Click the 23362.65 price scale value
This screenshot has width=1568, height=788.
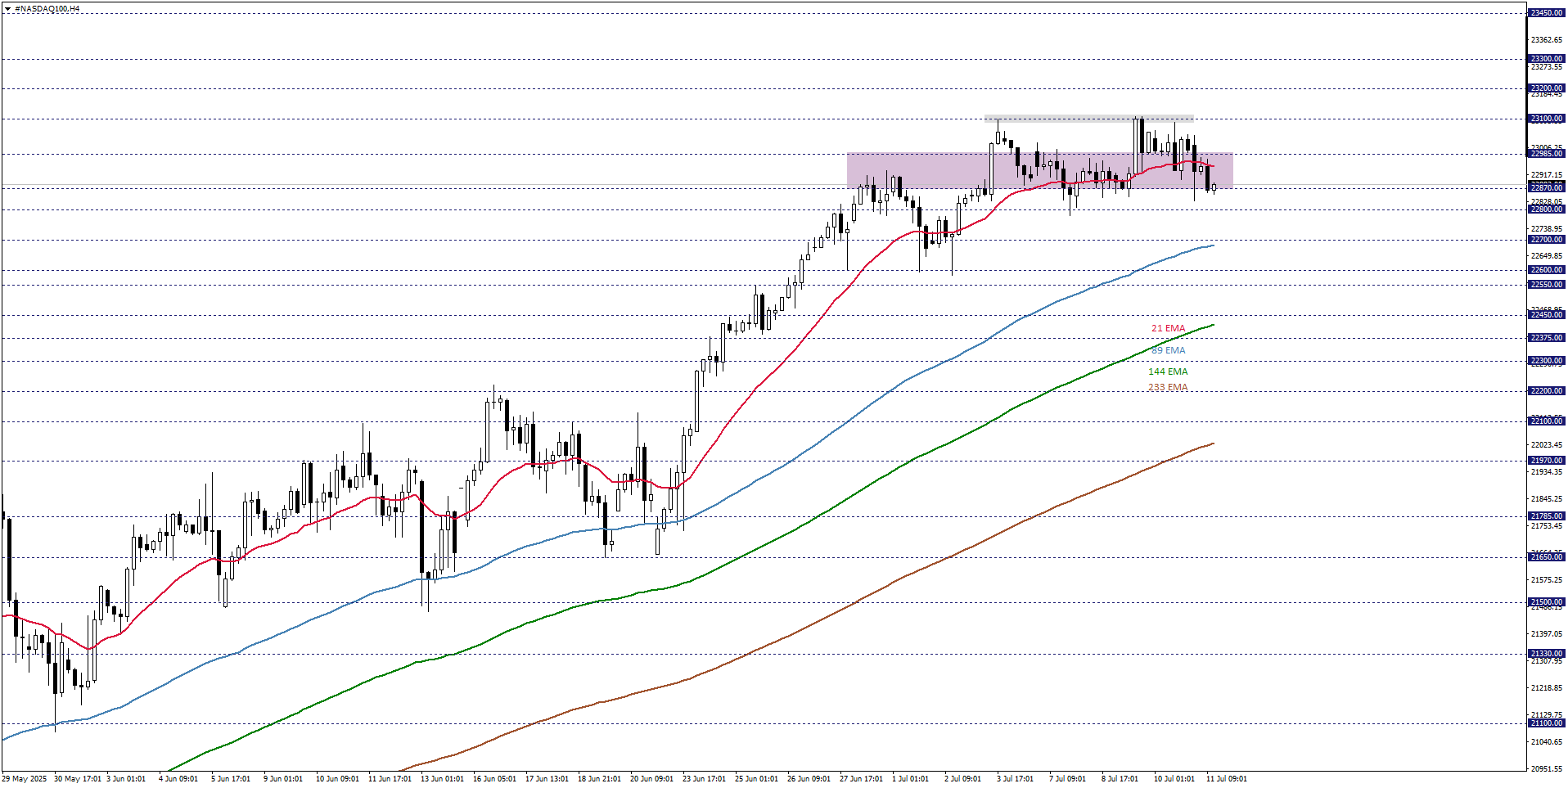(1546, 40)
